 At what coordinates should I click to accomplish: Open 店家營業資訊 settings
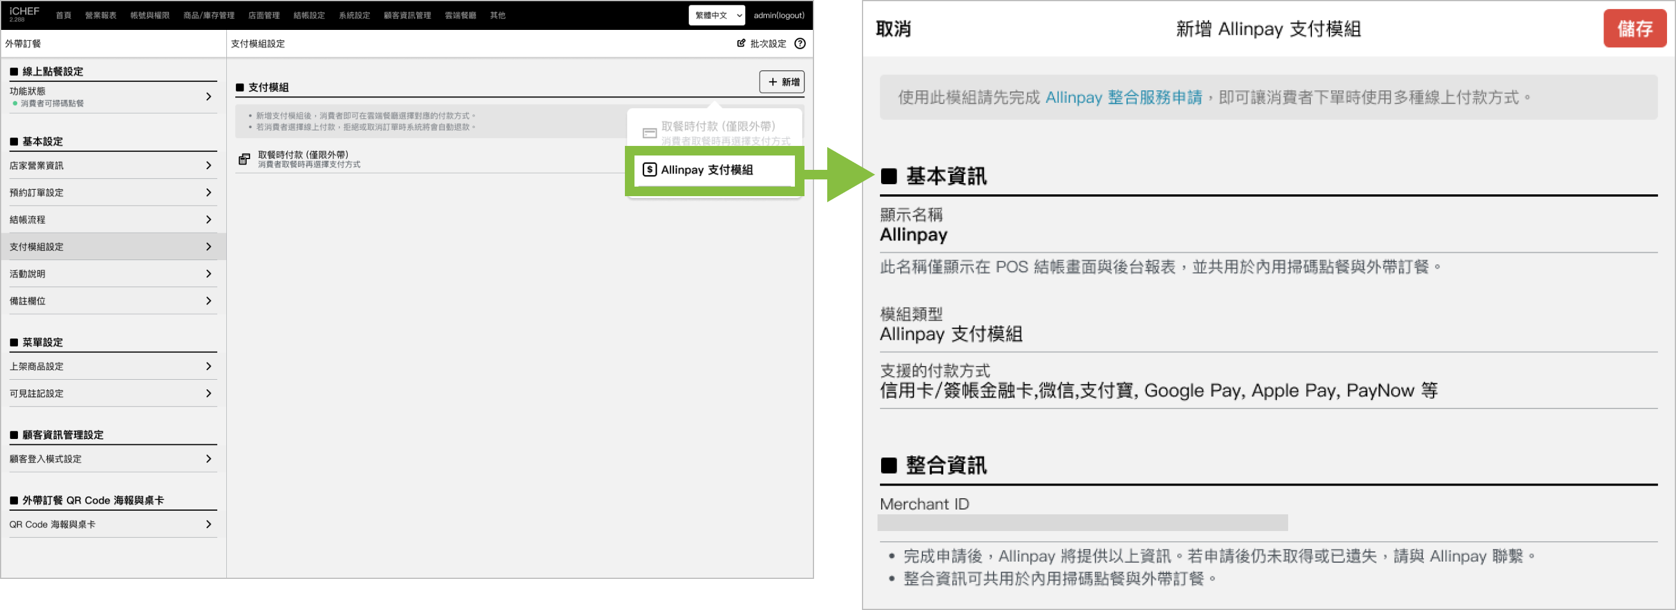click(112, 165)
